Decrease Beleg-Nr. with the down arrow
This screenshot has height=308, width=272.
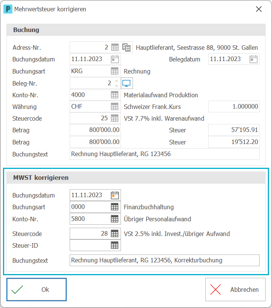(x=116, y=86)
